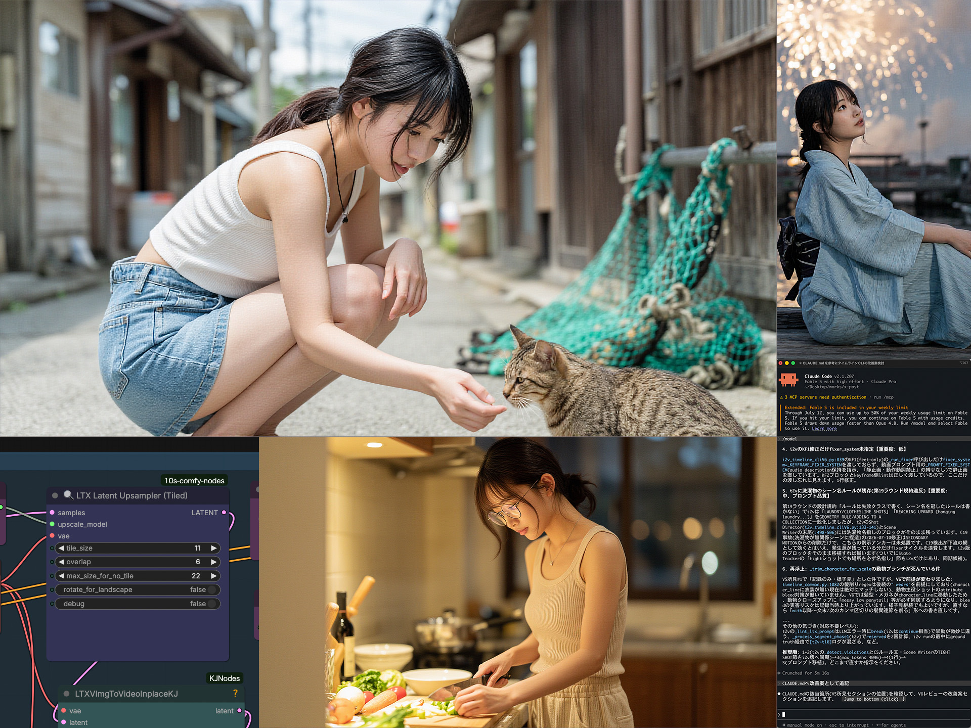Open the woman petting cat photo

tap(388, 218)
